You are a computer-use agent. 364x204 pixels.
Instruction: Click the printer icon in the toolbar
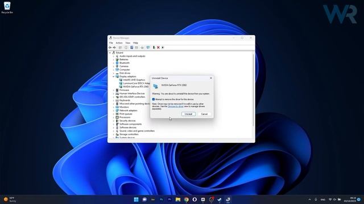142,48
